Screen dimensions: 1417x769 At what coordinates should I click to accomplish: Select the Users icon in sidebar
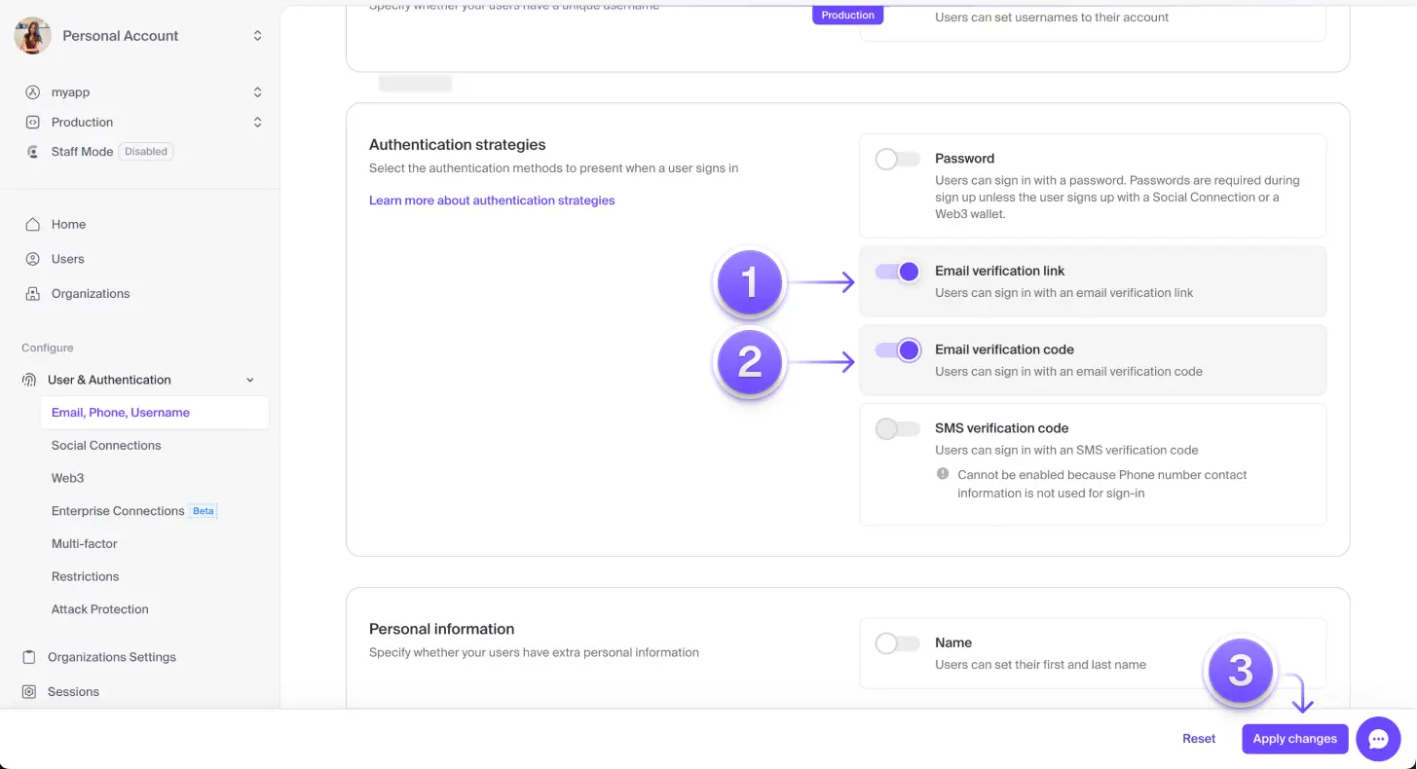pos(32,259)
